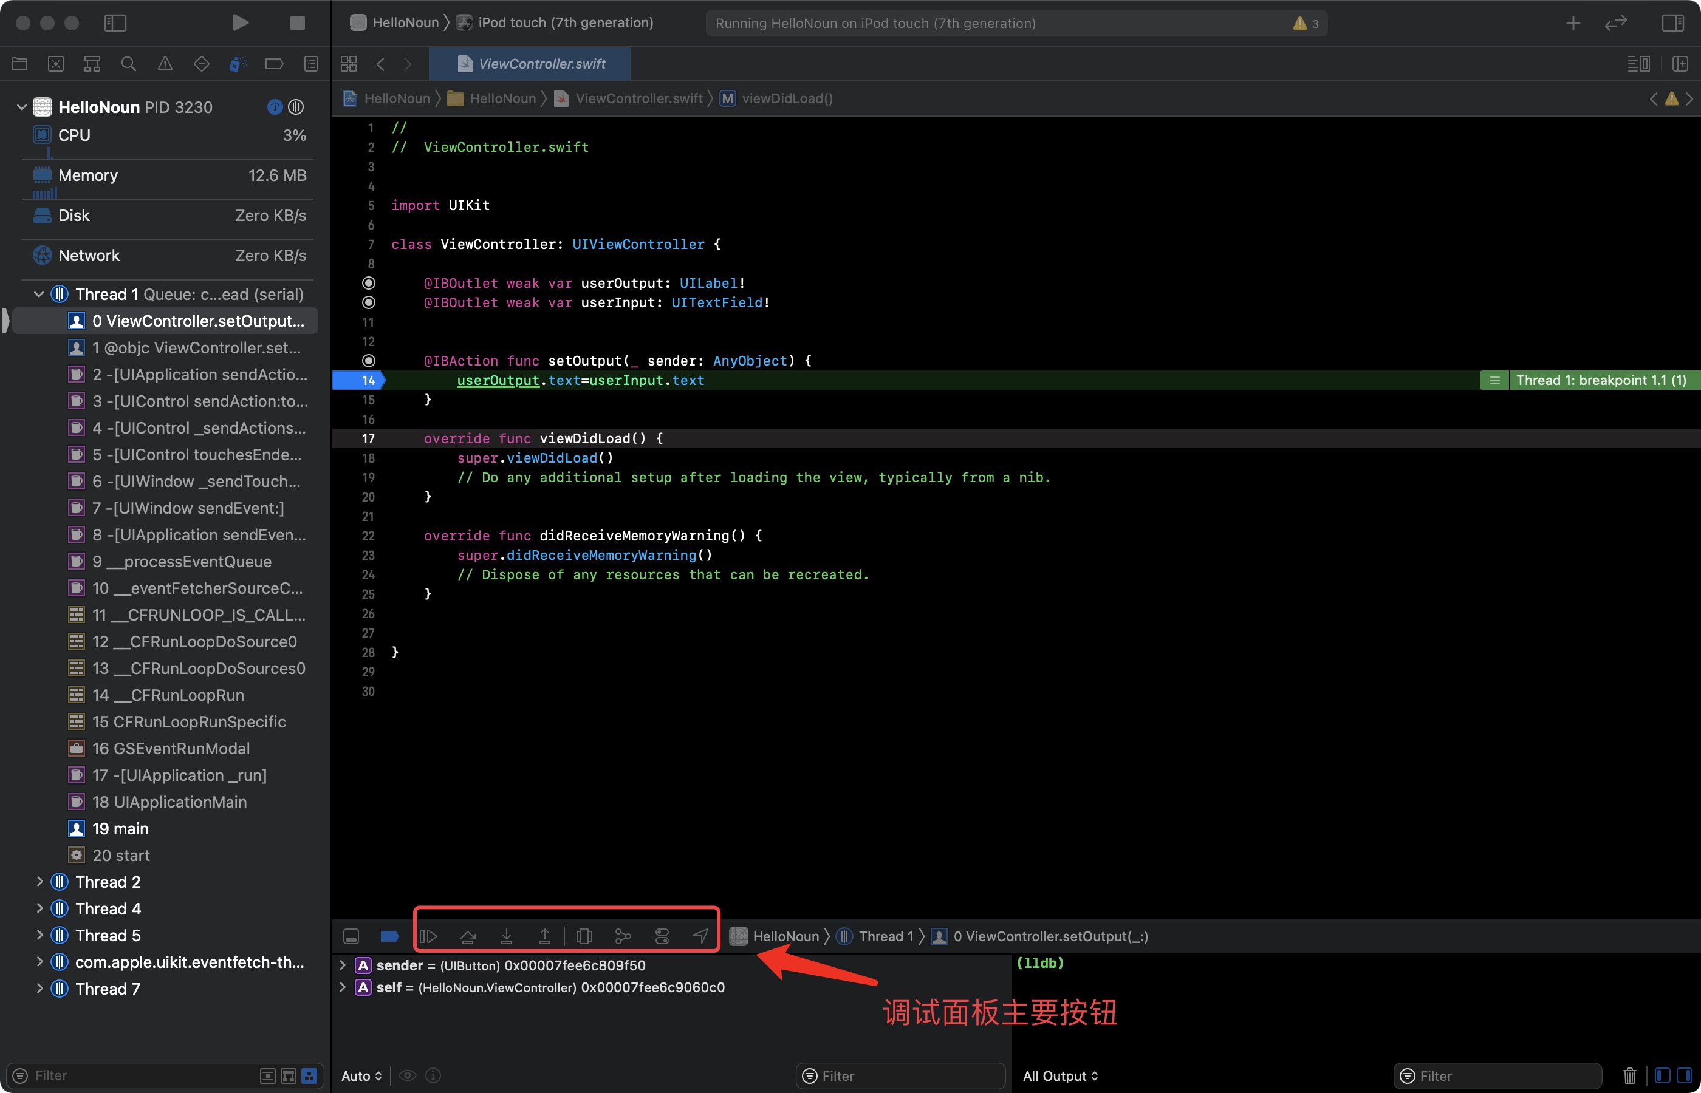Screen dimensions: 1701x1093
Task: Open the Find navigator magnifier icon
Action: 129,64
